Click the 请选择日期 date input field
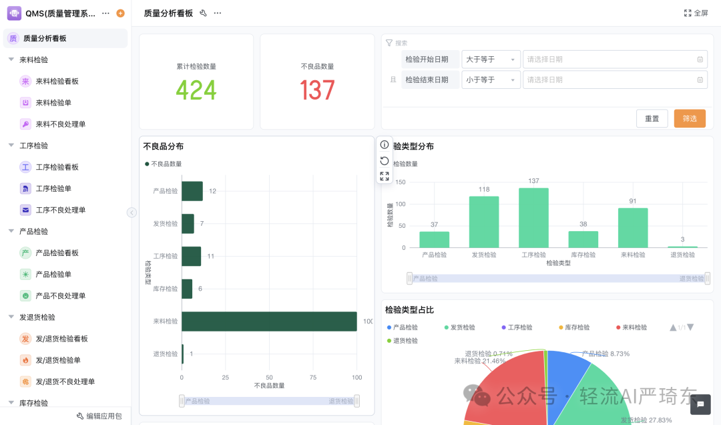The width and height of the screenshot is (721, 425). 614,59
